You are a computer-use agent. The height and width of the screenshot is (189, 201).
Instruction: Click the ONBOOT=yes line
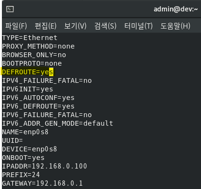click(x=23, y=158)
